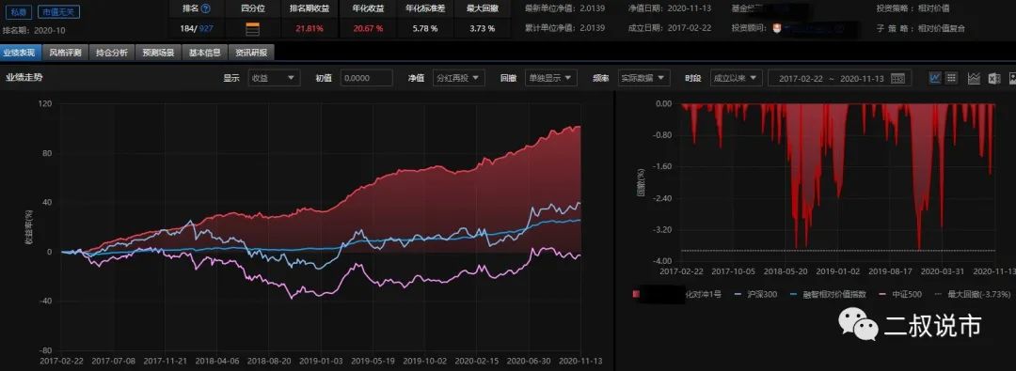Click the red fund legend swatch
This screenshot has height=371, width=1016.
[x=636, y=295]
